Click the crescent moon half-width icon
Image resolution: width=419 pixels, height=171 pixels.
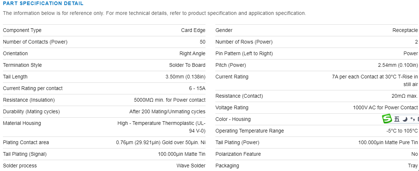click(x=404, y=119)
